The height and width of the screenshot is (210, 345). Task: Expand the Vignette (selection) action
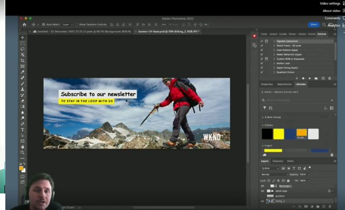point(274,41)
